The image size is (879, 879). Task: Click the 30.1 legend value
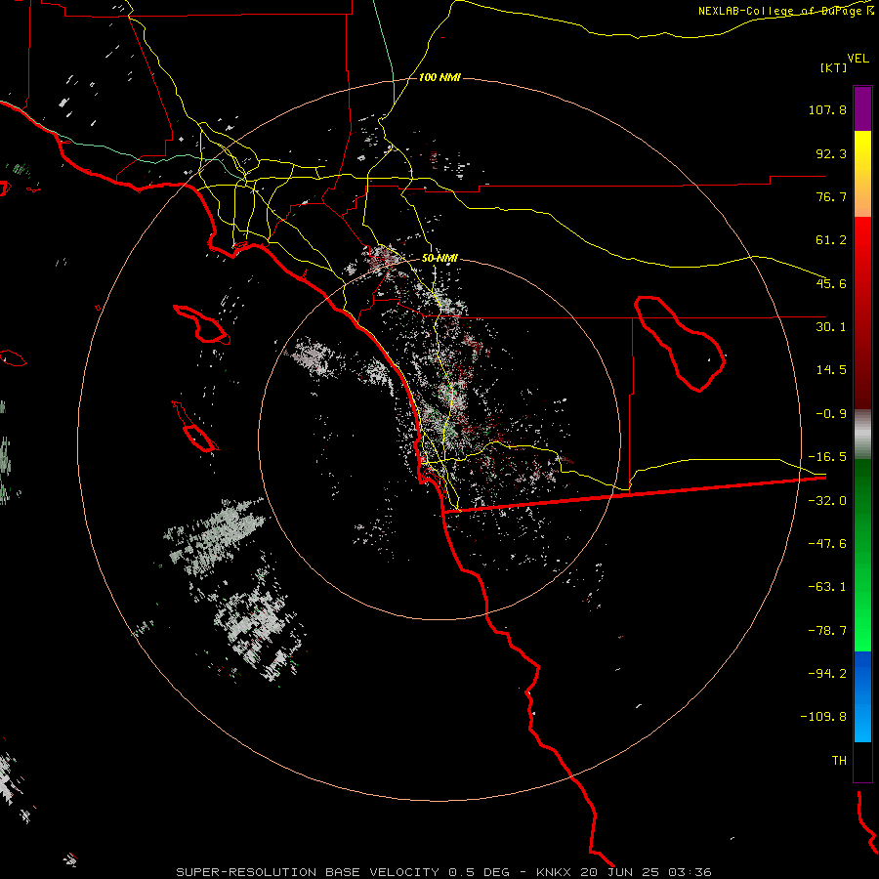(831, 327)
